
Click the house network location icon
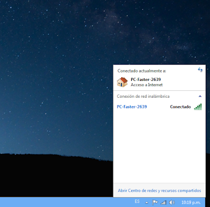tap(122, 82)
